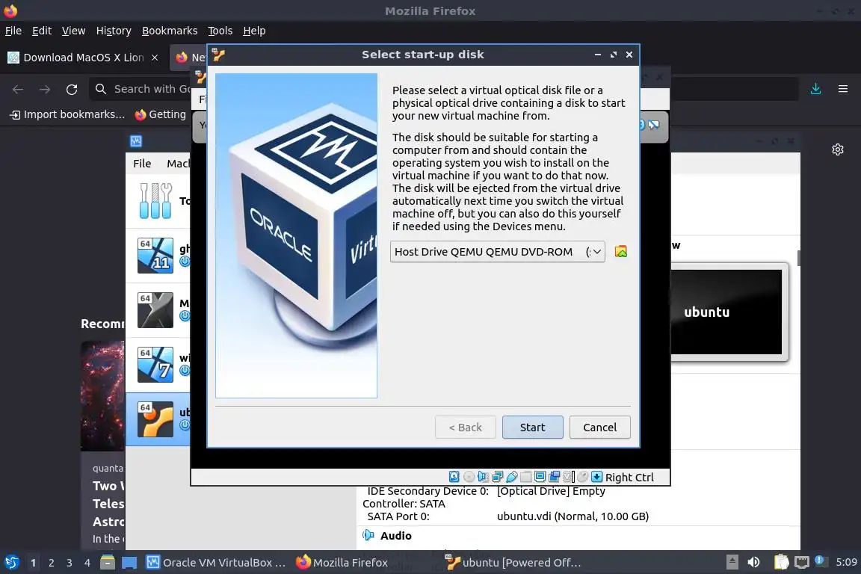Open Firefox's hamburger application menu
Image resolution: width=861 pixels, height=574 pixels.
click(843, 89)
